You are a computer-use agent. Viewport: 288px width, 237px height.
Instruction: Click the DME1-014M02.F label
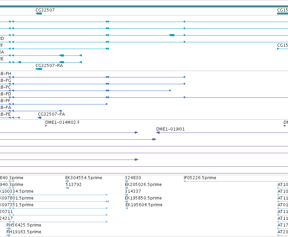click(x=63, y=122)
